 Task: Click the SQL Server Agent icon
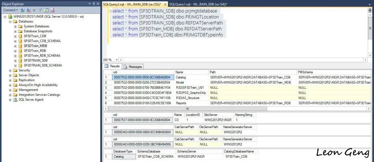[x=15, y=100]
